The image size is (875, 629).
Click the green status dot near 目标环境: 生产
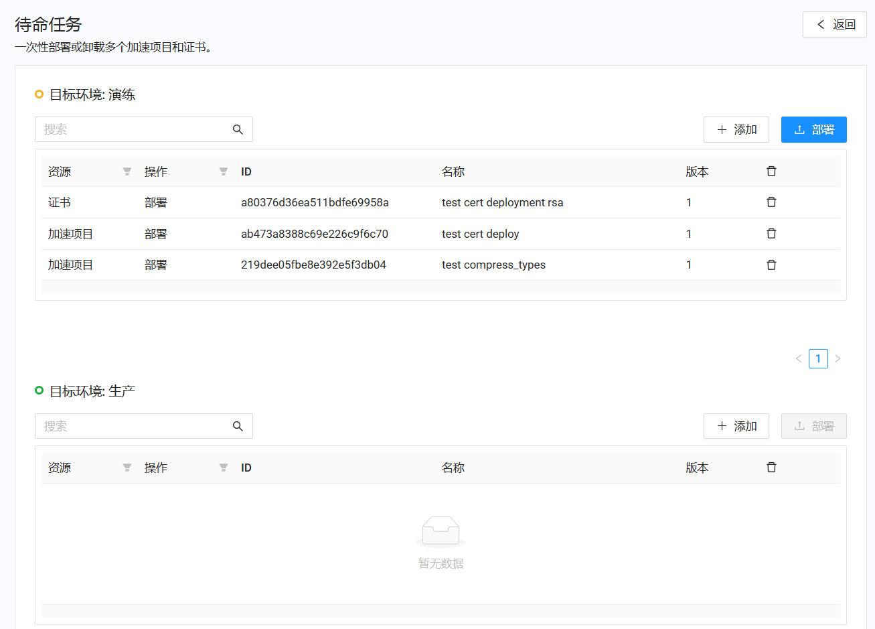pos(39,391)
